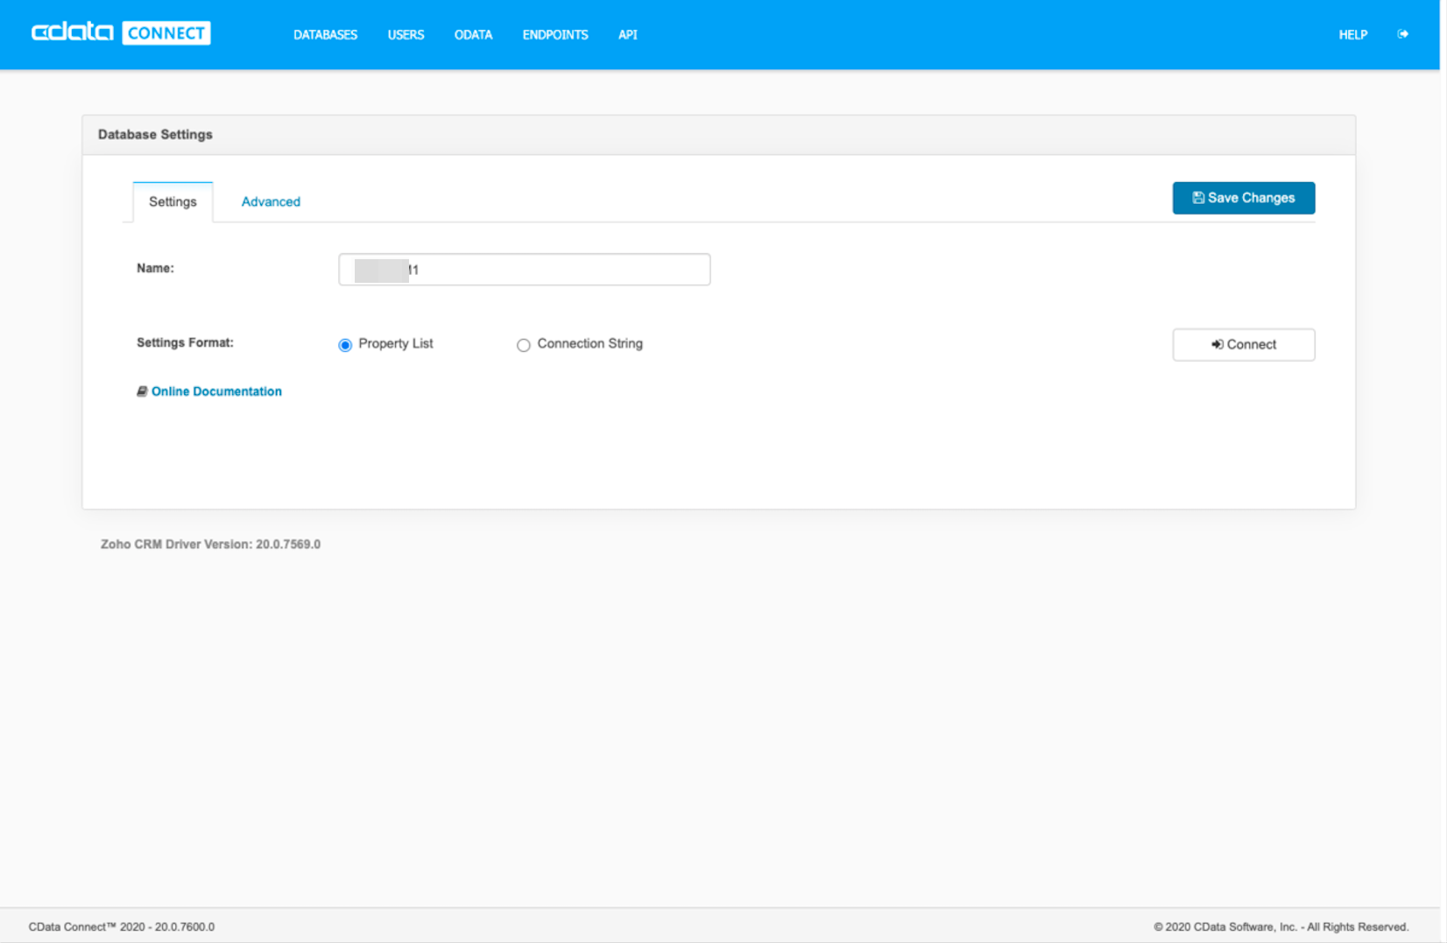Open the ENDPOINTS page
The height and width of the screenshot is (943, 1447).
(555, 35)
